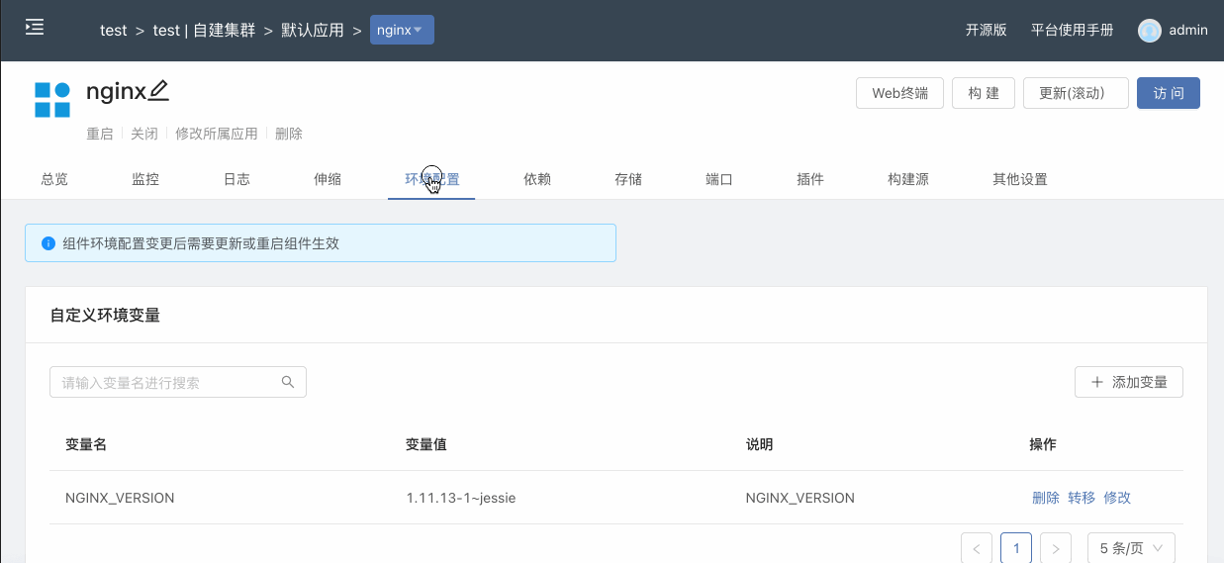Switch to the 总览 tab

click(54, 179)
